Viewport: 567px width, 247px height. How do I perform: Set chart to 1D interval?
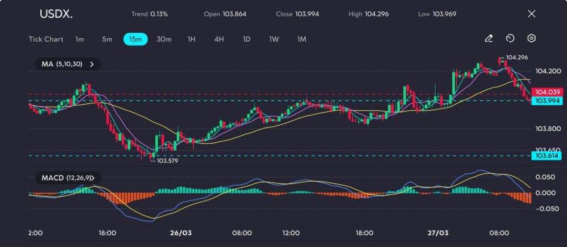click(x=246, y=39)
